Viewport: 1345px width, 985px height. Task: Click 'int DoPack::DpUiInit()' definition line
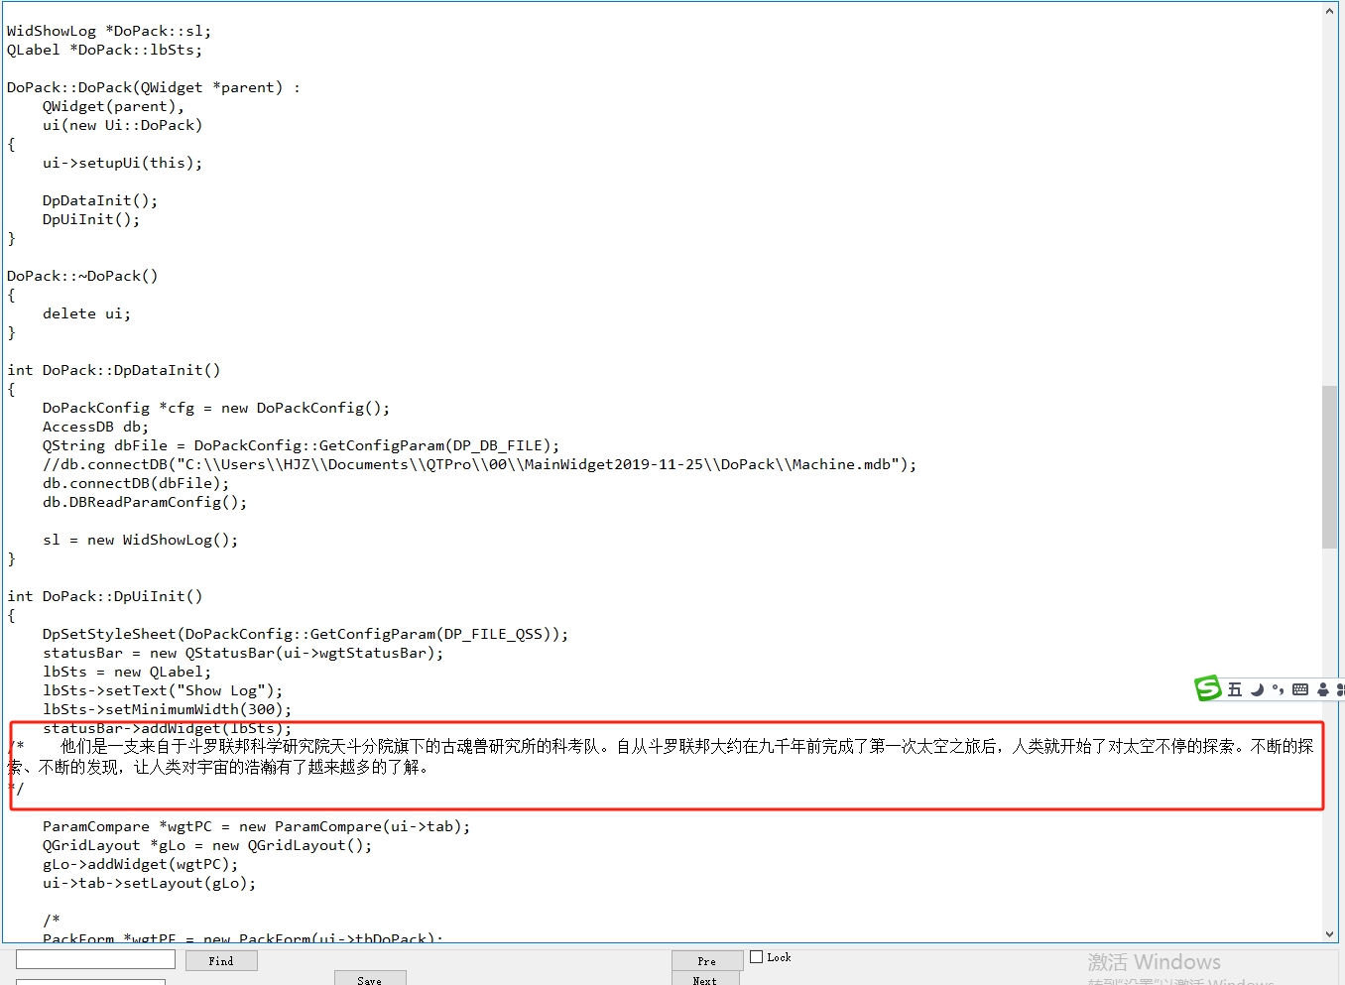click(x=104, y=596)
